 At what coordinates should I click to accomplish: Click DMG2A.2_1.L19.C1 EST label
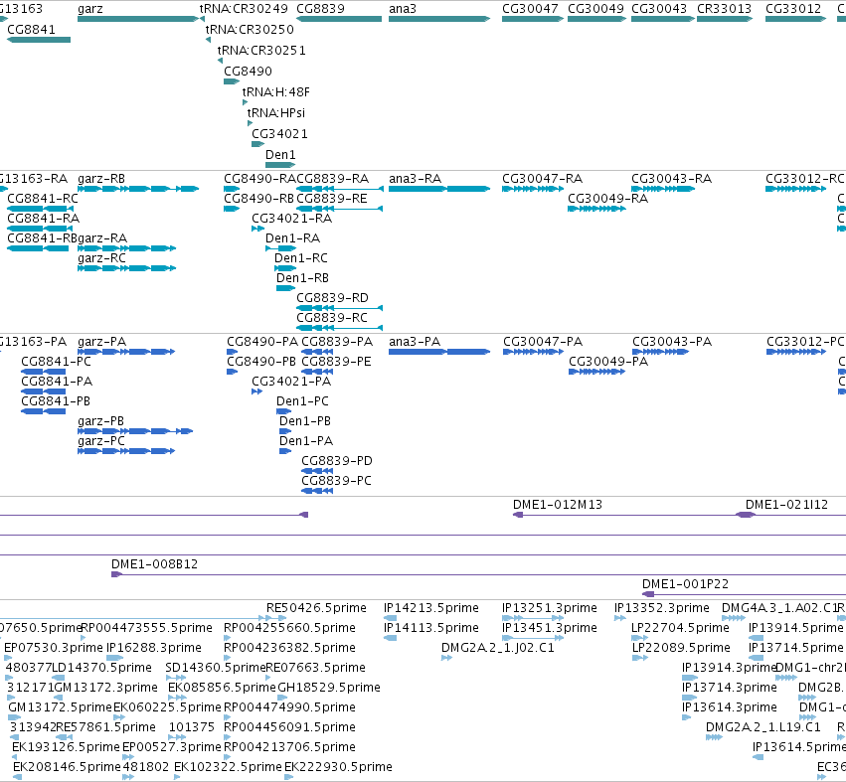pos(762,727)
